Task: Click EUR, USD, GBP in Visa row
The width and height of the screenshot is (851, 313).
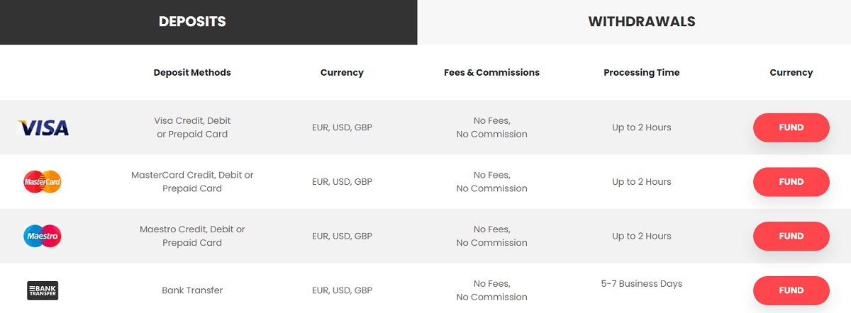Action: point(342,127)
